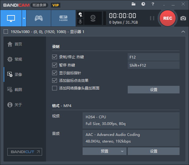Select HDMI device recording mode
The image size is (189, 165).
pyautogui.click(x=63, y=18)
